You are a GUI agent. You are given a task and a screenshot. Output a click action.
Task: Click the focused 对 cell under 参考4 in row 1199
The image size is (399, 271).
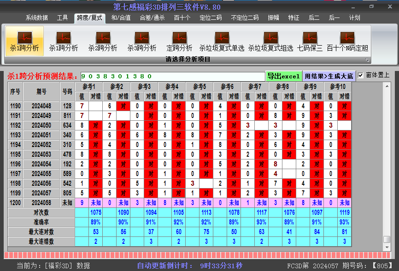[x=179, y=193]
